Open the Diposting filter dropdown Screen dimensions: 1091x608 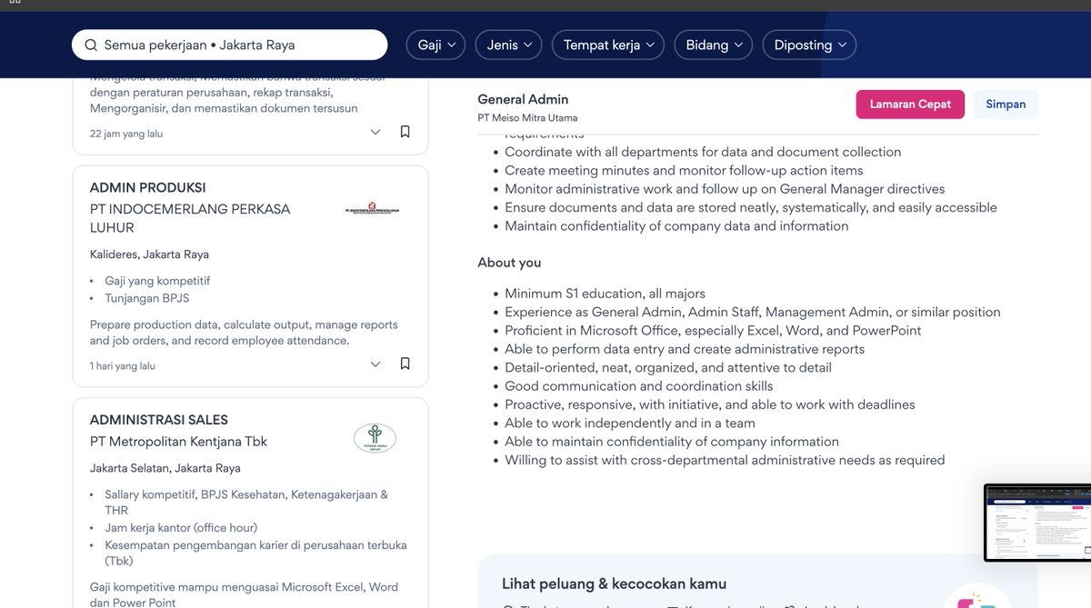point(809,45)
